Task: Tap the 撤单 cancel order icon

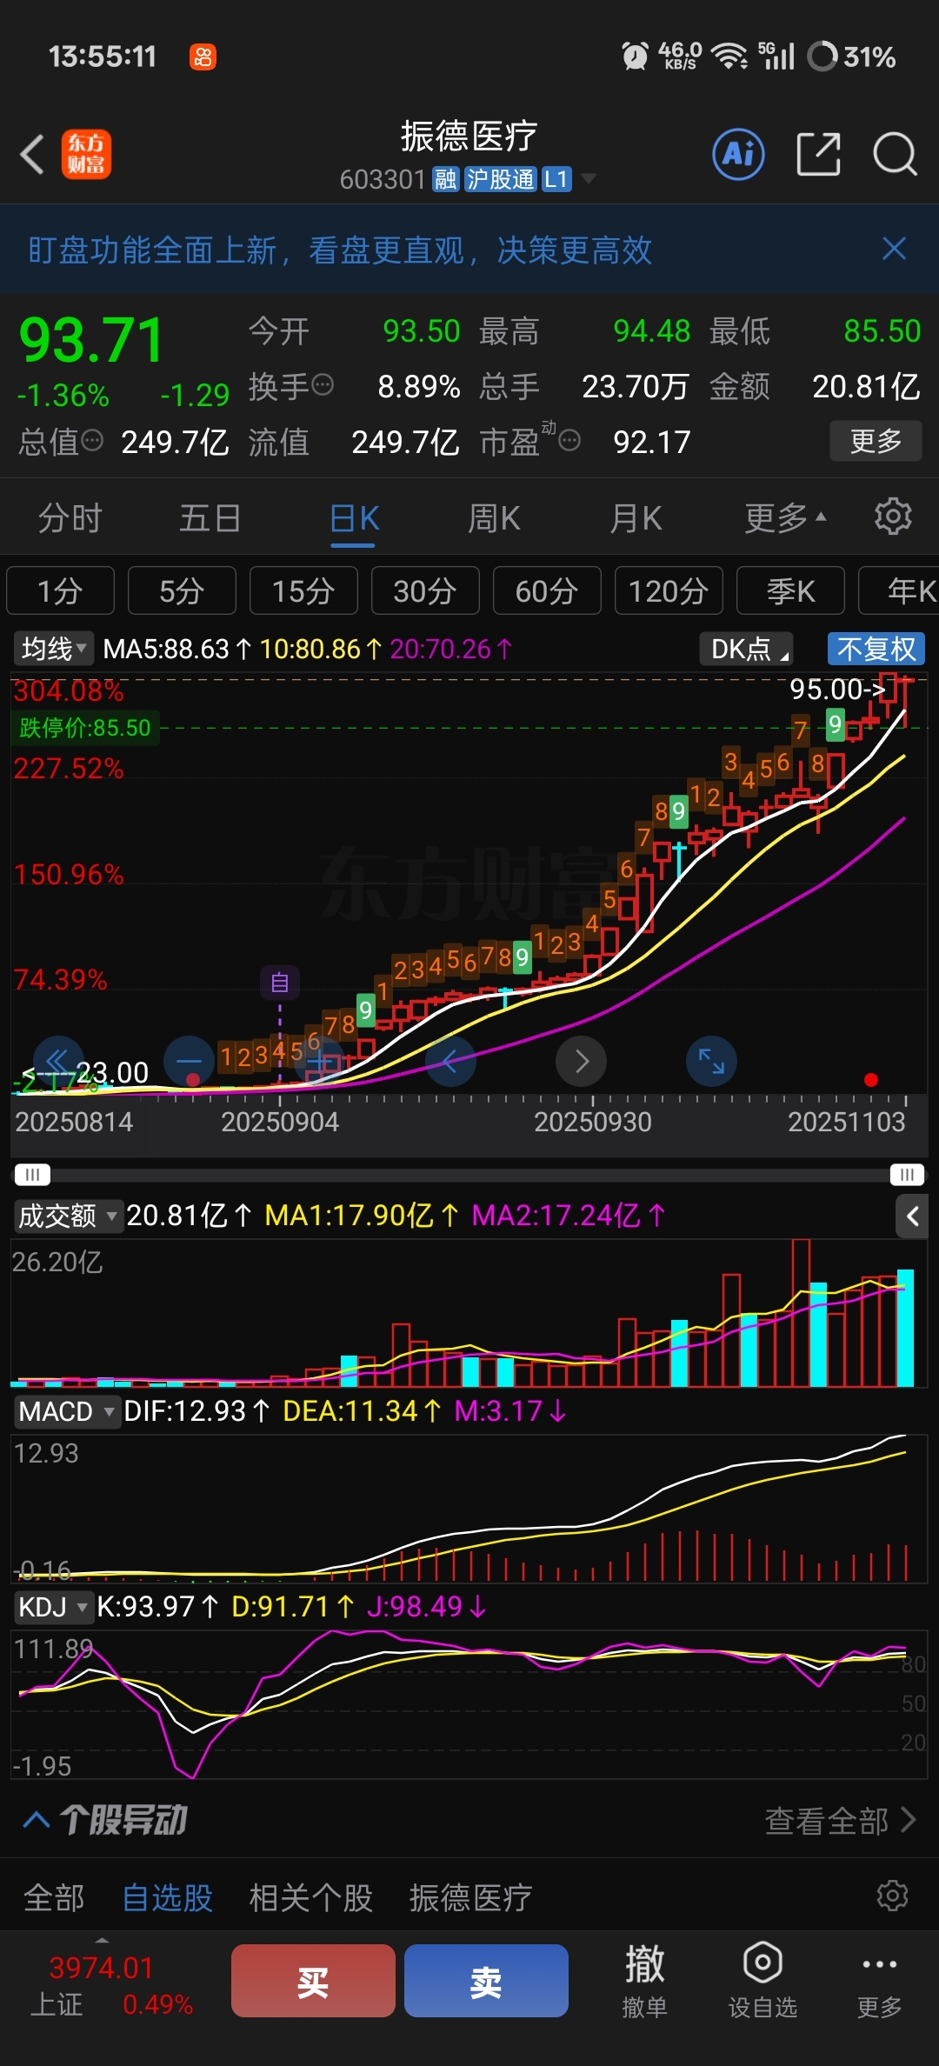Action: [x=644, y=1981]
